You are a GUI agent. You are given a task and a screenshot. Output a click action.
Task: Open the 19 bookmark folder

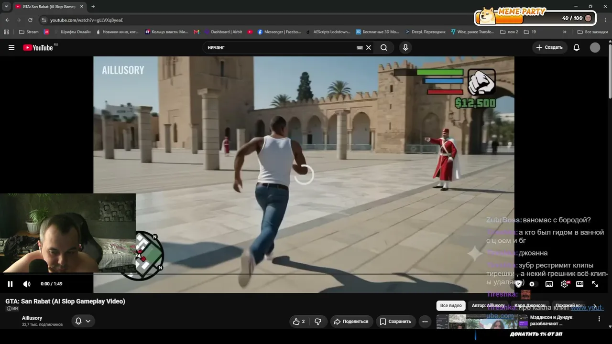coord(530,32)
